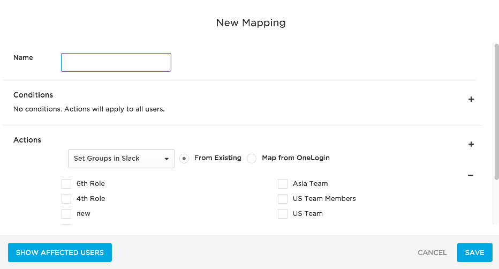Remove the Set Groups action with minus icon
This screenshot has width=499, height=269.
[471, 175]
